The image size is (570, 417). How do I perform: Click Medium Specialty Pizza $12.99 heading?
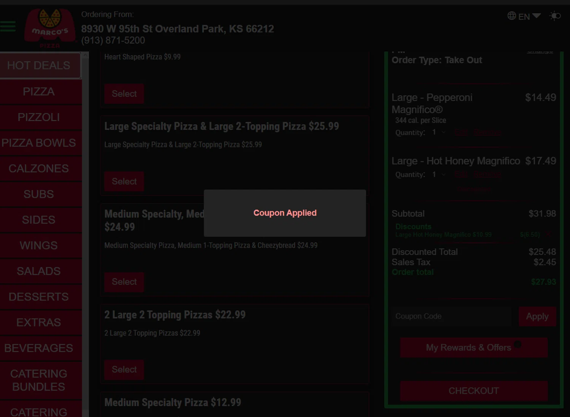click(173, 403)
